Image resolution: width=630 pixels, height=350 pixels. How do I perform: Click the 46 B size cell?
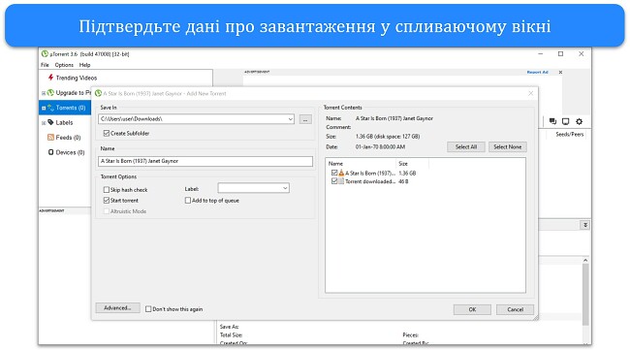point(403,181)
